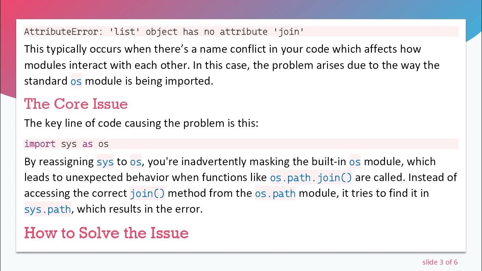Viewport: 482px width, 271px height.
Task: Click "sys" in the import sys as os code line
Action: point(69,144)
